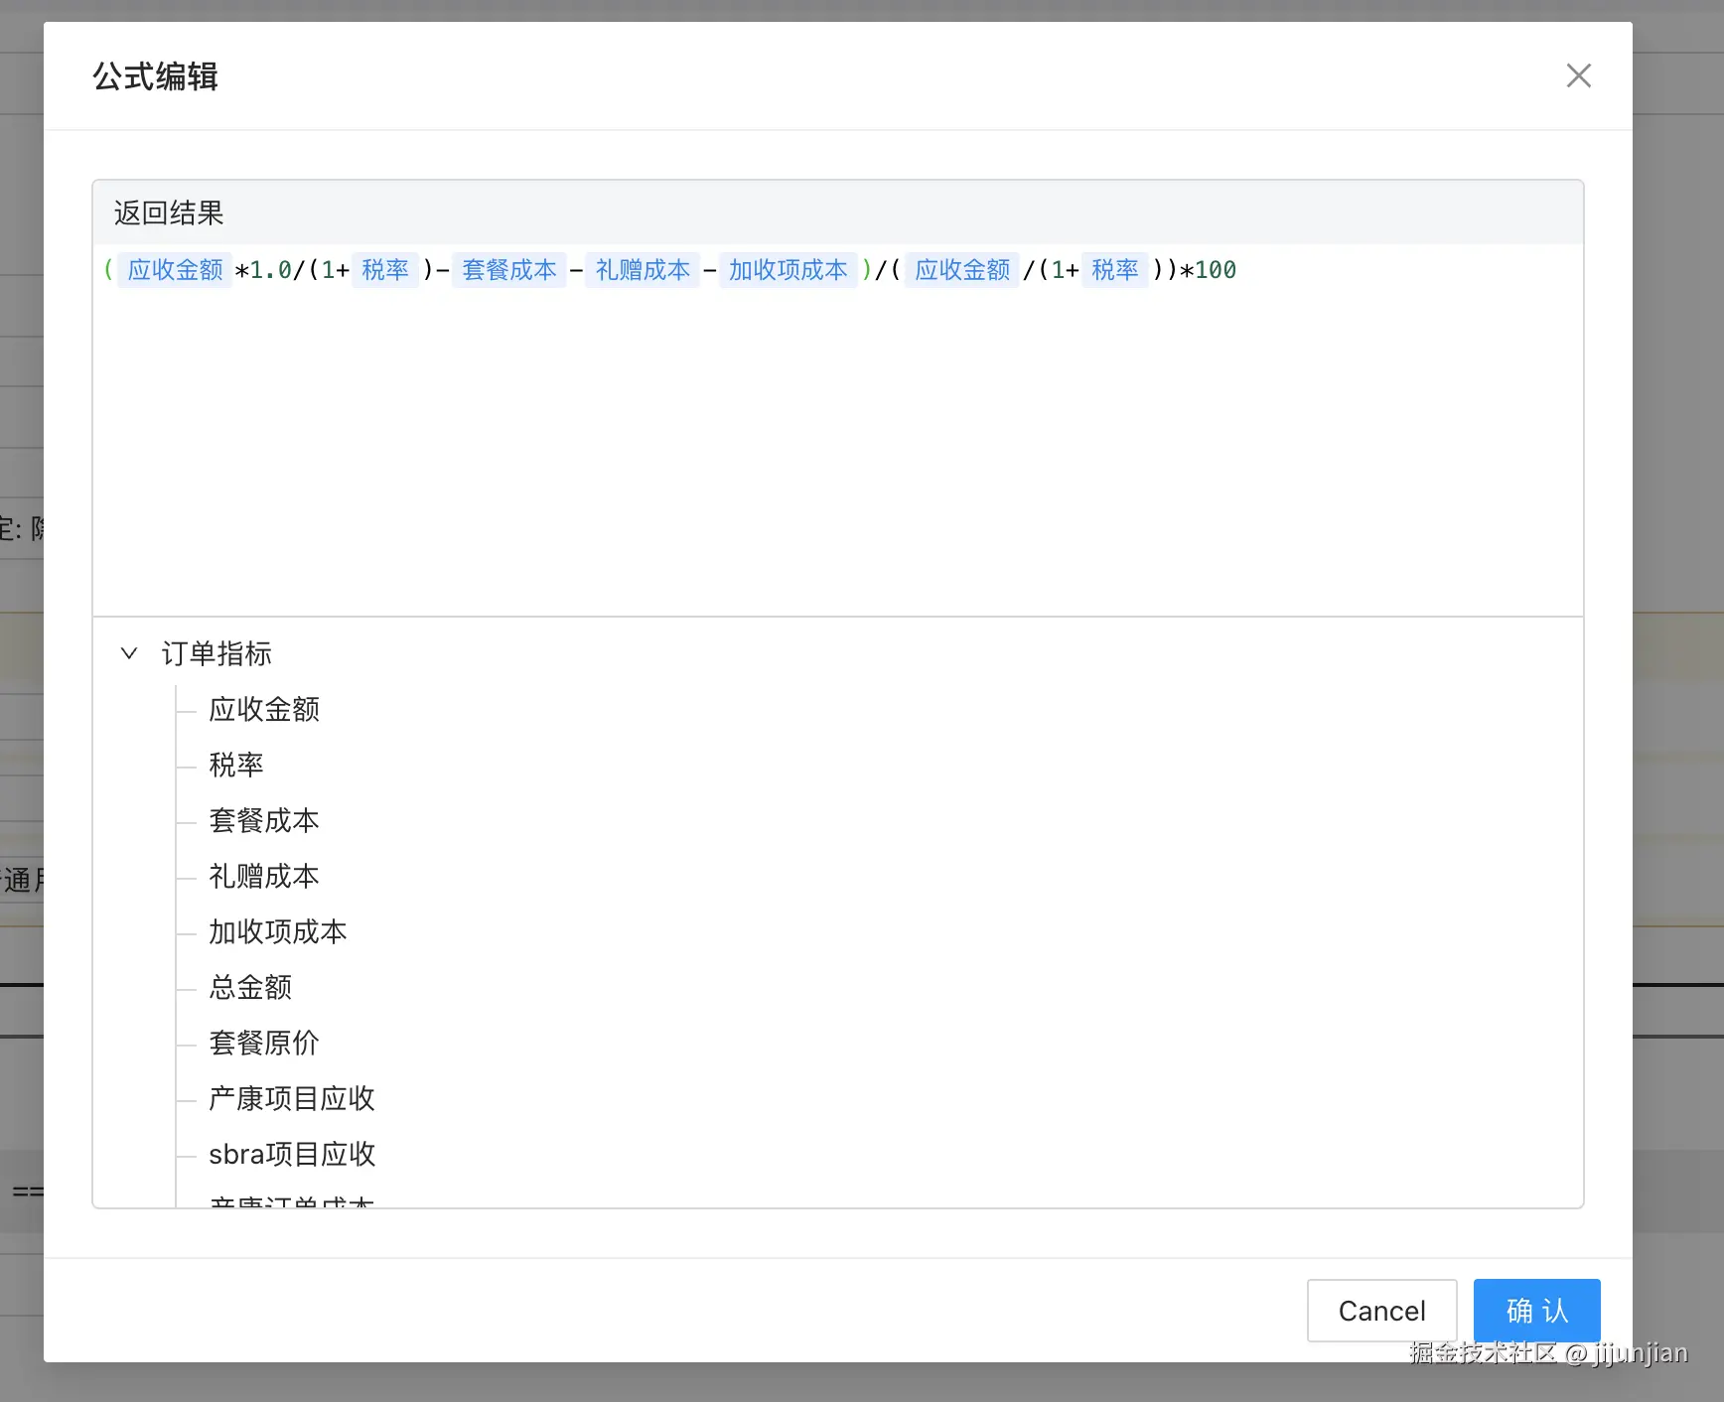The width and height of the screenshot is (1724, 1402).
Task: Click the first 应收金额 tag in formula
Action: point(175,270)
